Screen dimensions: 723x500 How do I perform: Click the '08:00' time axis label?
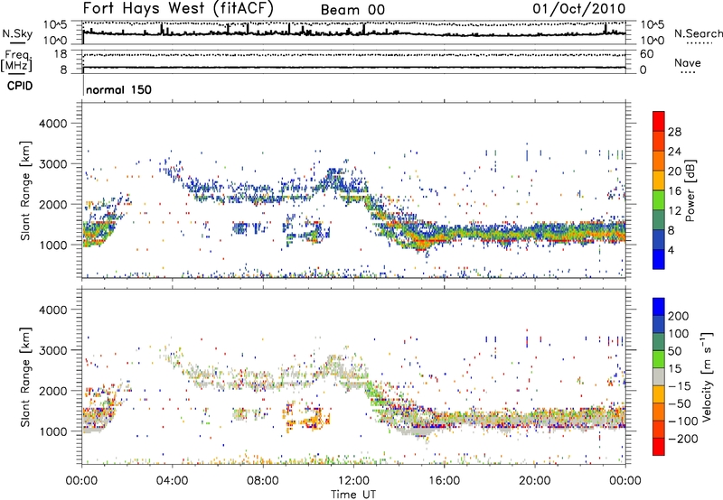pyautogui.click(x=263, y=481)
